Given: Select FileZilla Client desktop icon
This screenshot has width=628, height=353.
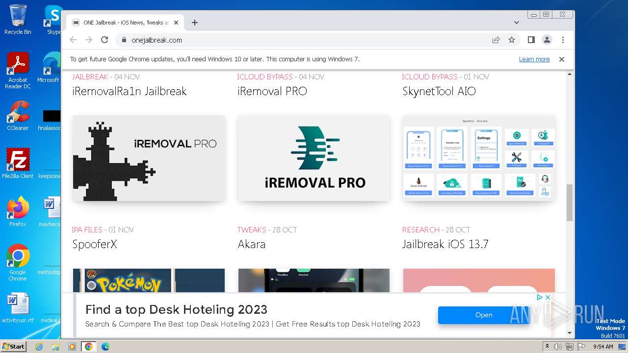Looking at the screenshot, I should pos(18,163).
